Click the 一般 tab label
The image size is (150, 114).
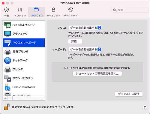click(7, 16)
